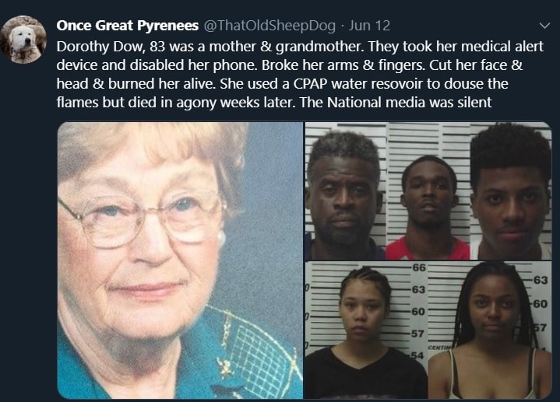Click the eyeglasses in the portrait photo
This screenshot has width=560, height=402.
[x=143, y=218]
